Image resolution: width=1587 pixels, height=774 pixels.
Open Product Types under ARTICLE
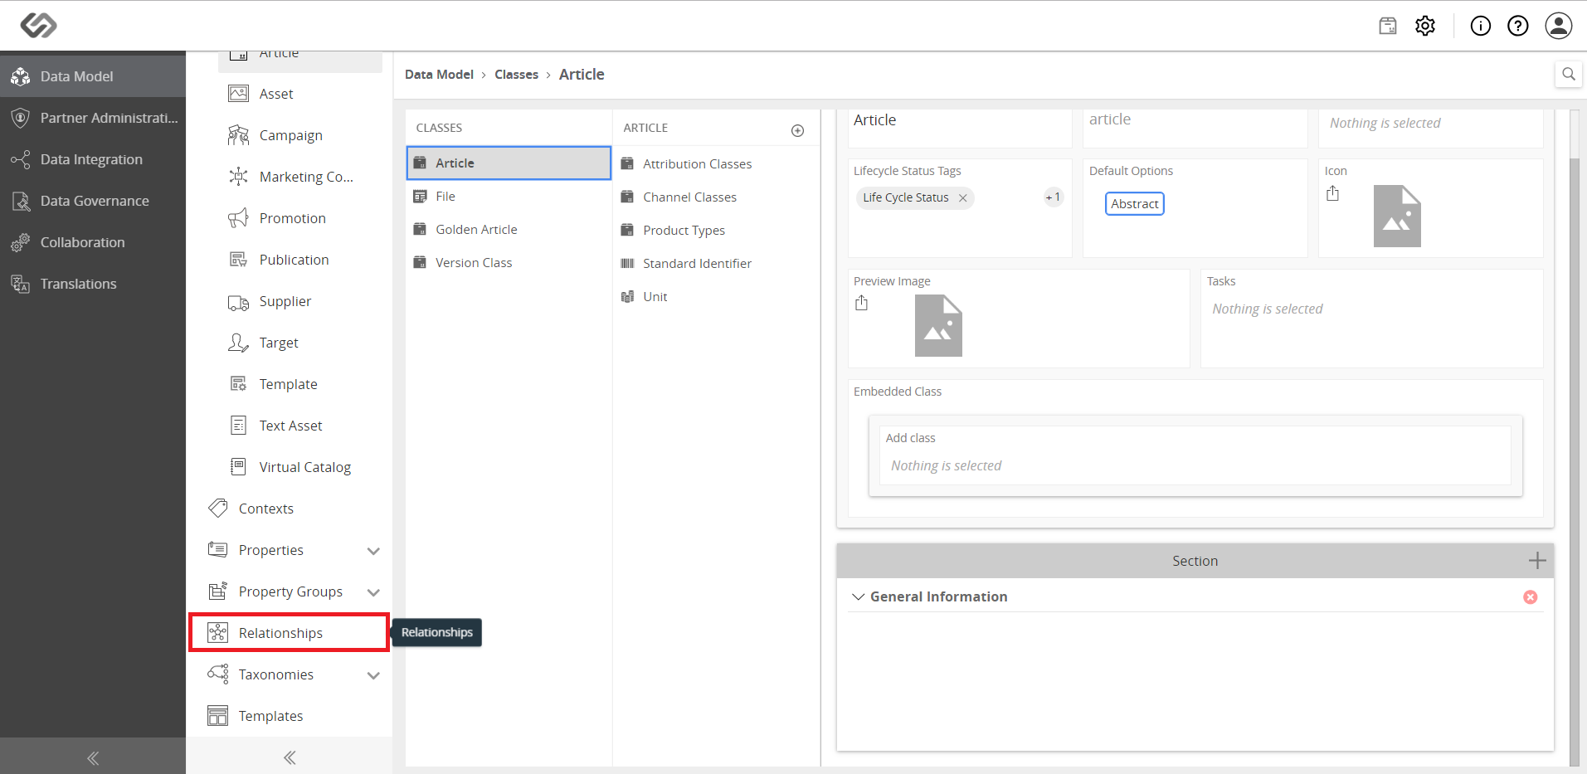click(x=716, y=231)
